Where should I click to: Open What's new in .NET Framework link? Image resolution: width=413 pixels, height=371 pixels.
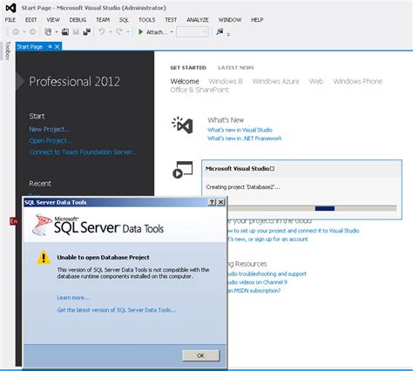point(245,138)
